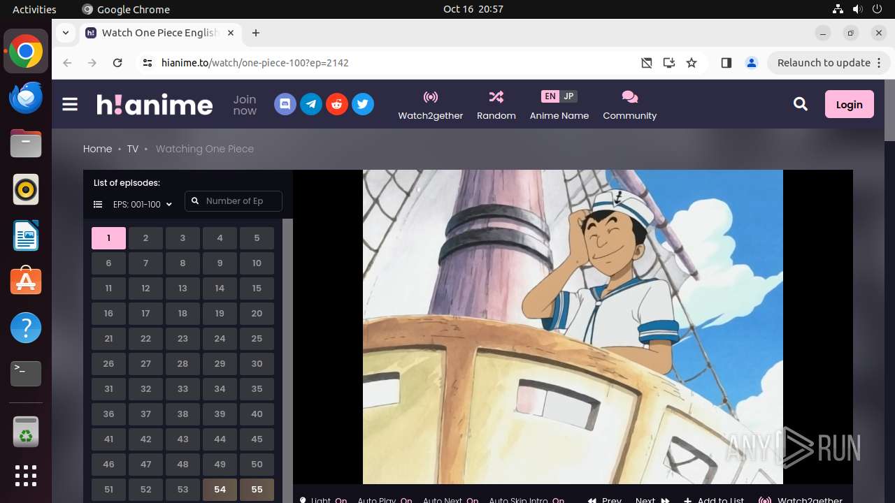Launch Thunderbird from the dock
895x503 pixels.
coord(26,98)
